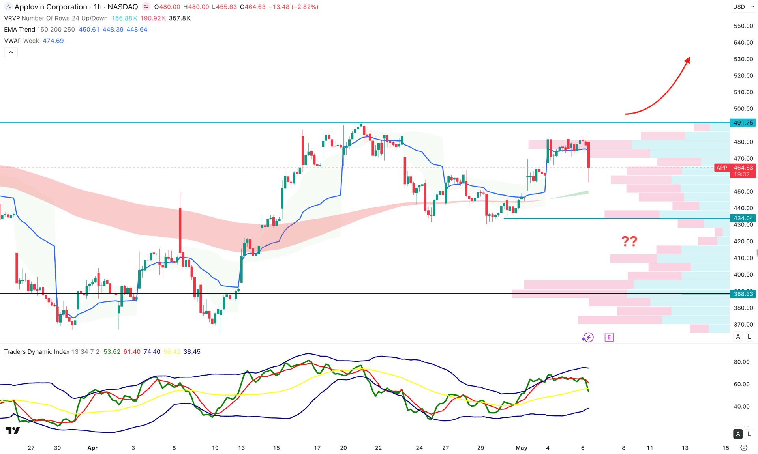Click the 500.00 price axis label
The height and width of the screenshot is (454, 758).
point(743,108)
